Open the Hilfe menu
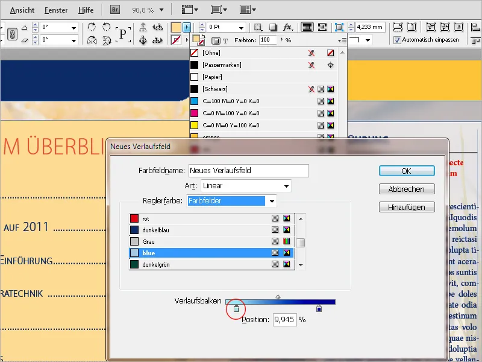Image resolution: width=482 pixels, height=362 pixels. 86,10
